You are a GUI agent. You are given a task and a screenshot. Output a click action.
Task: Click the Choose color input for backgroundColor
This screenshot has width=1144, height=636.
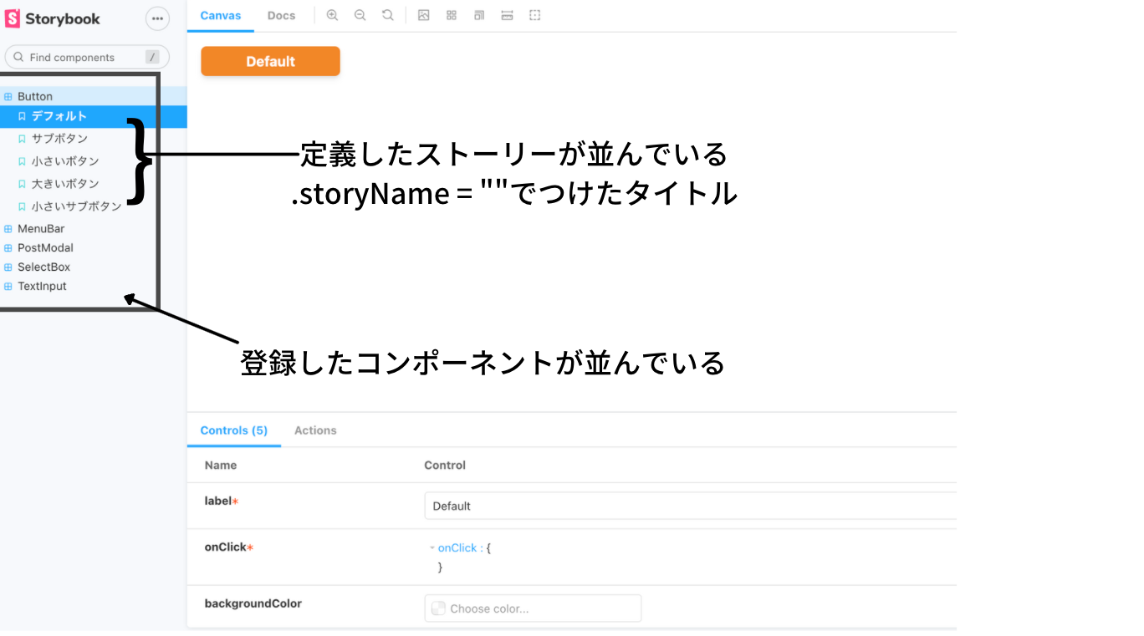533,608
